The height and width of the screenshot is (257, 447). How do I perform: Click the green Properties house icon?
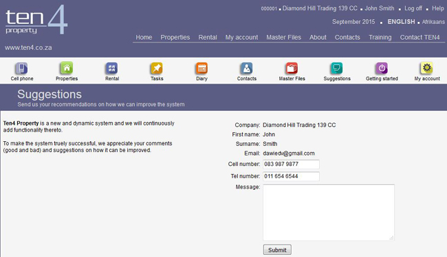(x=67, y=68)
